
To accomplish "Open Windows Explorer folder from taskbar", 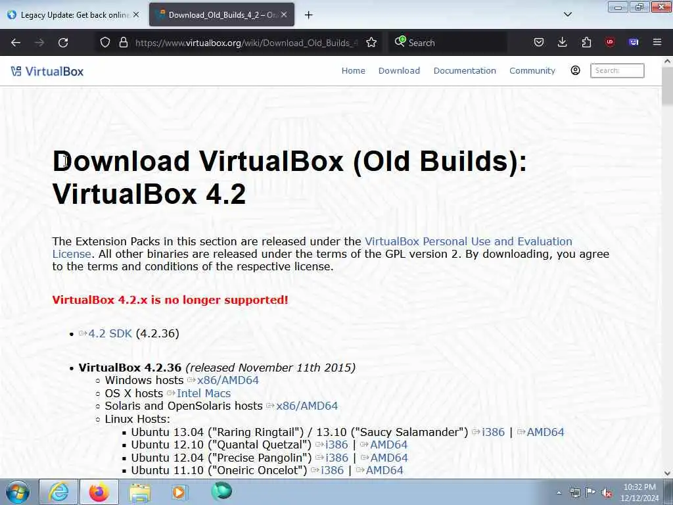I will (140, 493).
